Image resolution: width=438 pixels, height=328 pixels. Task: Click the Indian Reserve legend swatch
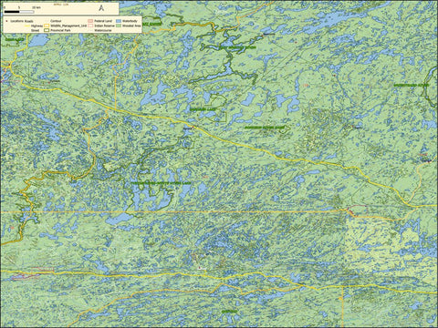click(90, 26)
